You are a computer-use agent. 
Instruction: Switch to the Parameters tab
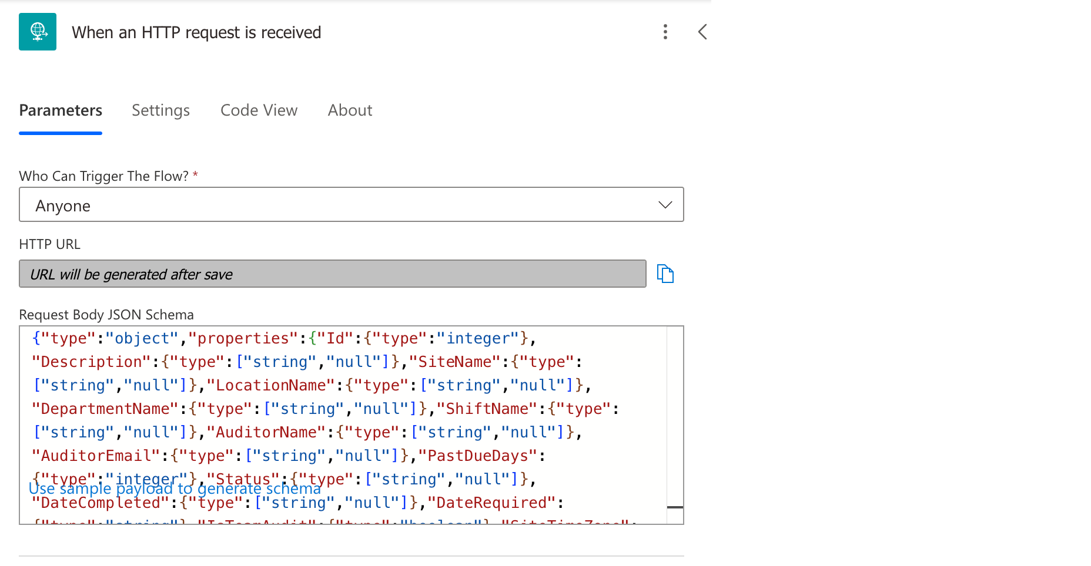click(x=61, y=110)
